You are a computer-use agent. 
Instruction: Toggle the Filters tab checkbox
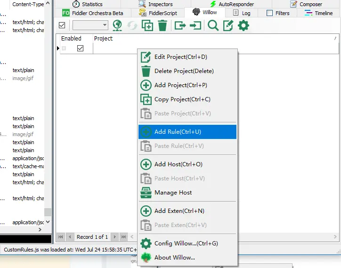(x=270, y=13)
